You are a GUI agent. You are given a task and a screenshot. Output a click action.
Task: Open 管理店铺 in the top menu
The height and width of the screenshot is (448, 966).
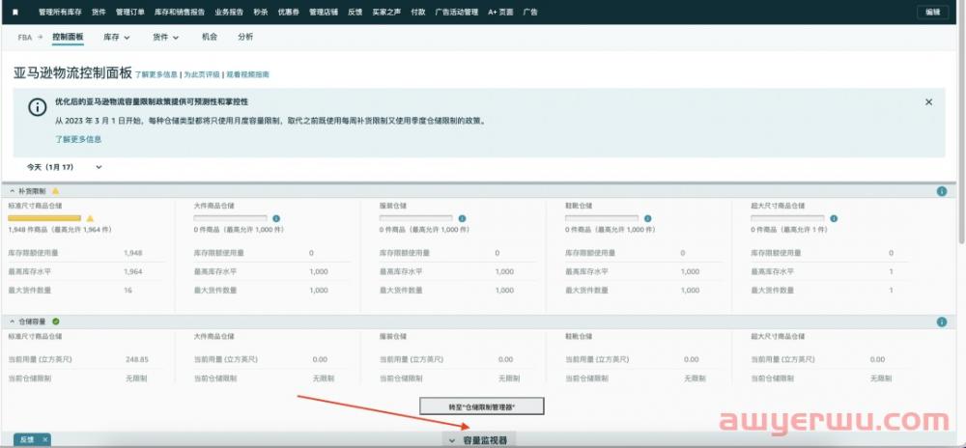[x=324, y=12]
